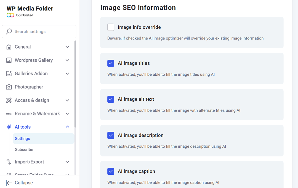Click the 'fill the image caption using AI' text

click(x=163, y=182)
